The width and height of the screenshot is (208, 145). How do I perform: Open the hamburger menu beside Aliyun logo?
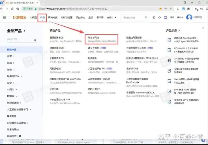4,17
